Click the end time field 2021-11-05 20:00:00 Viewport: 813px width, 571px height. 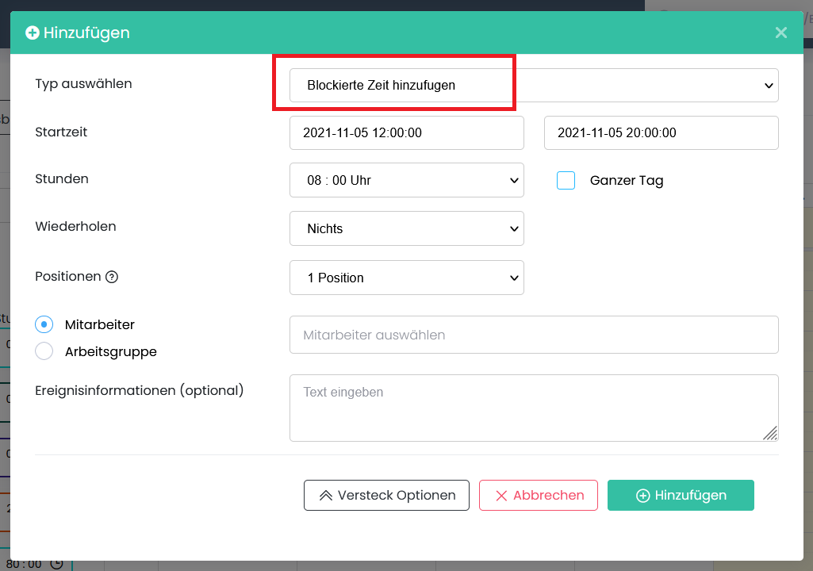click(x=661, y=132)
